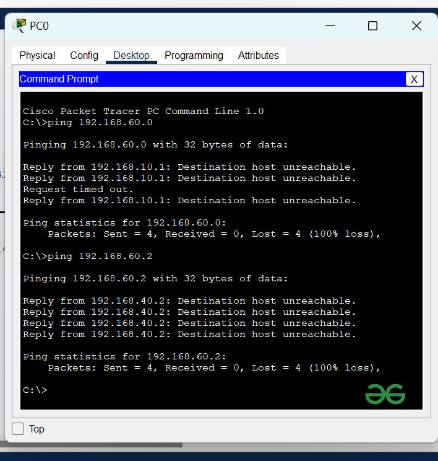Image resolution: width=438 pixels, height=461 pixels.
Task: Click the green GeeksforGeeks logo
Action: click(385, 394)
